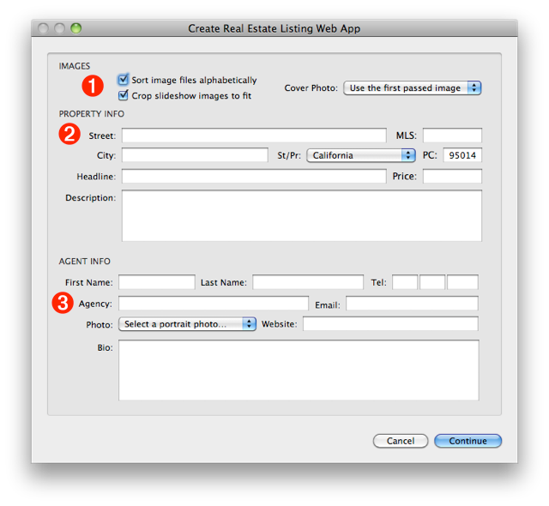Click the agent Bio text area
Screen dimensions: 549x506
[x=299, y=370]
